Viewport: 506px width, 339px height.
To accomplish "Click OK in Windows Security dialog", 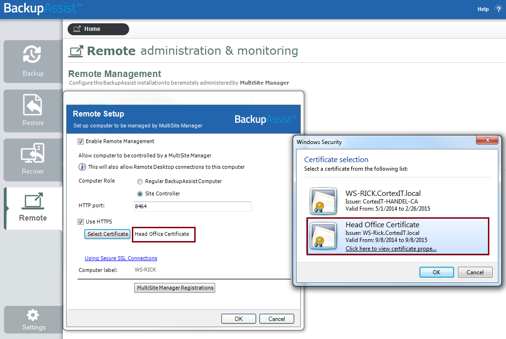I will 437,272.
